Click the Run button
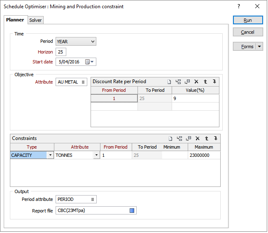The height and width of the screenshot is (233, 268). pyautogui.click(x=247, y=20)
